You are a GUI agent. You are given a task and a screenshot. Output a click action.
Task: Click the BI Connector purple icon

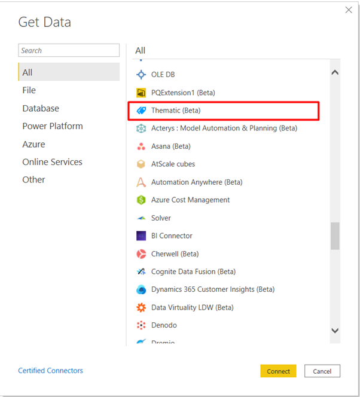[x=141, y=236]
